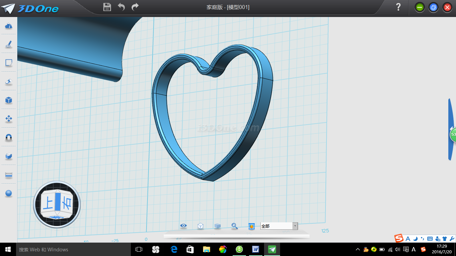The image size is (456, 256).
Task: Choose the move arrows tool
Action: click(9, 119)
